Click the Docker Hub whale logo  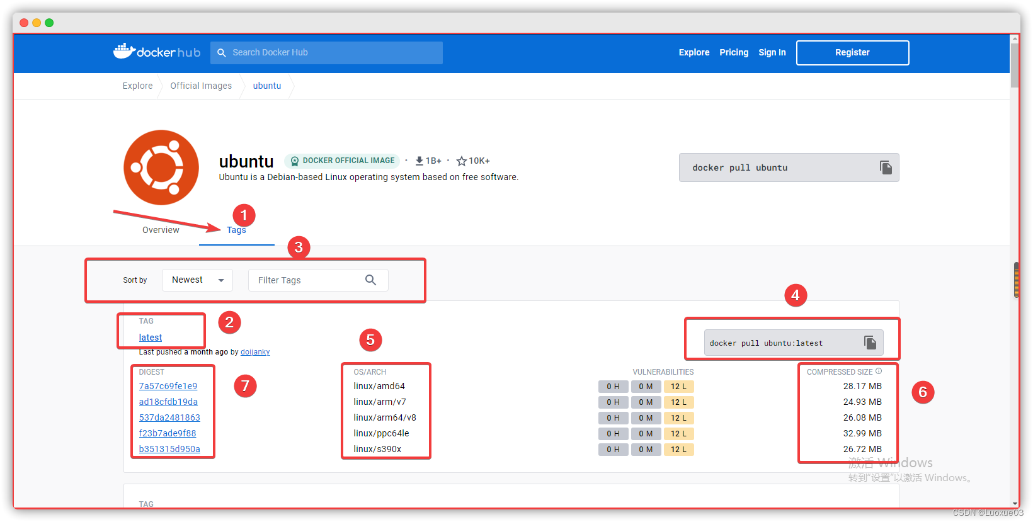tap(157, 52)
